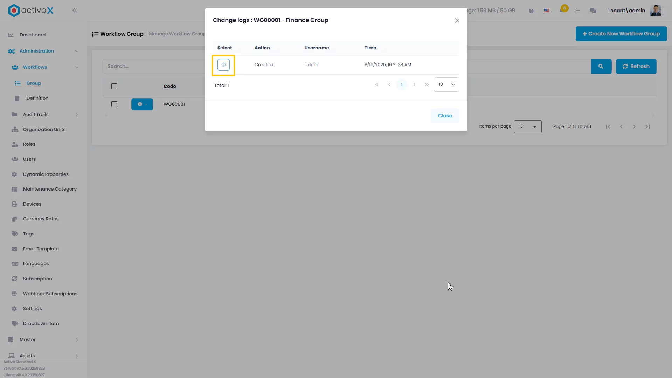This screenshot has width=672, height=378.
Task: Click the help question mark icon
Action: pos(531,11)
